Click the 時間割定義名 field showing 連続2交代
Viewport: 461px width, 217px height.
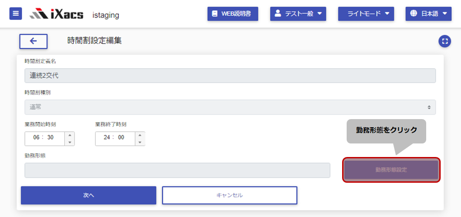(x=230, y=75)
